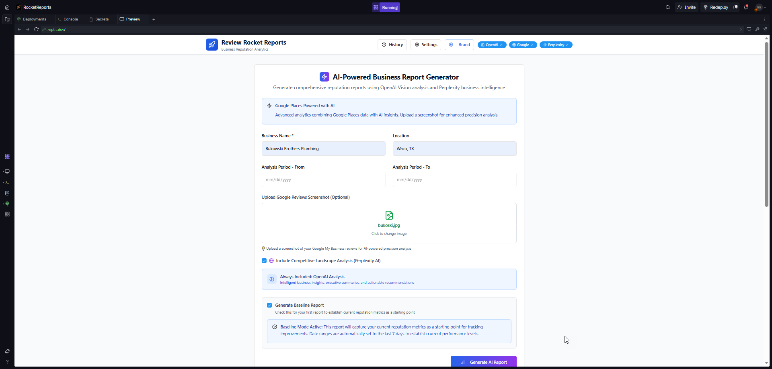Viewport: 772px width, 369px height.
Task: Click the scrollbar up arrow
Action: tap(766, 38)
